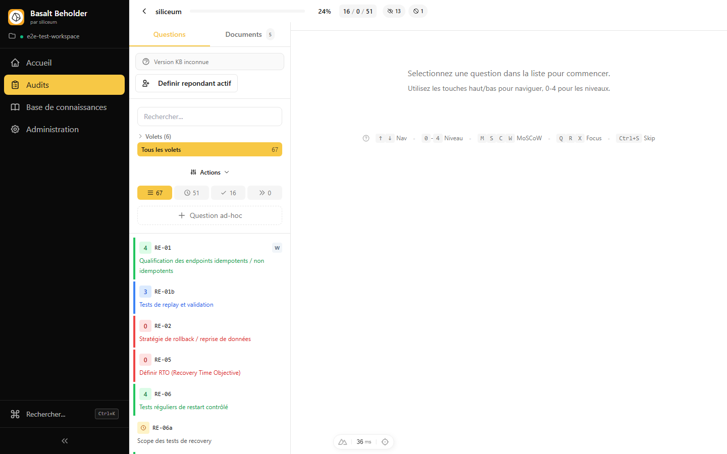Open the Actions dropdown

210,172
